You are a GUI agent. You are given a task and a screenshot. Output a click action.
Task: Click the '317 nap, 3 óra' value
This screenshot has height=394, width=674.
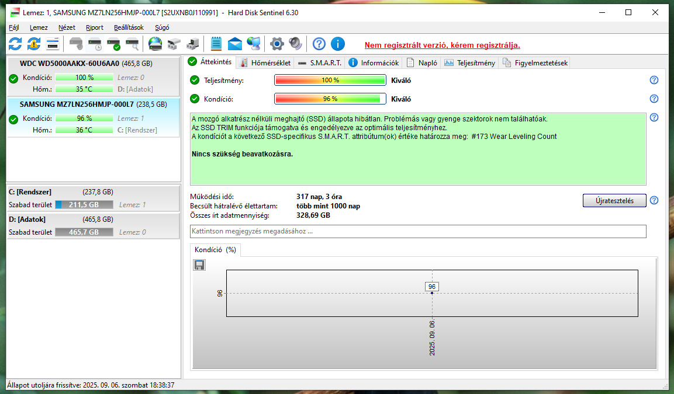tap(319, 197)
